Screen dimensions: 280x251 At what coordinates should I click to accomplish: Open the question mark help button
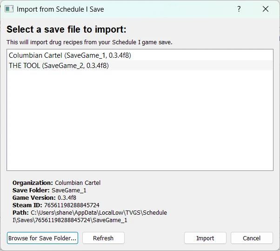pos(239,9)
